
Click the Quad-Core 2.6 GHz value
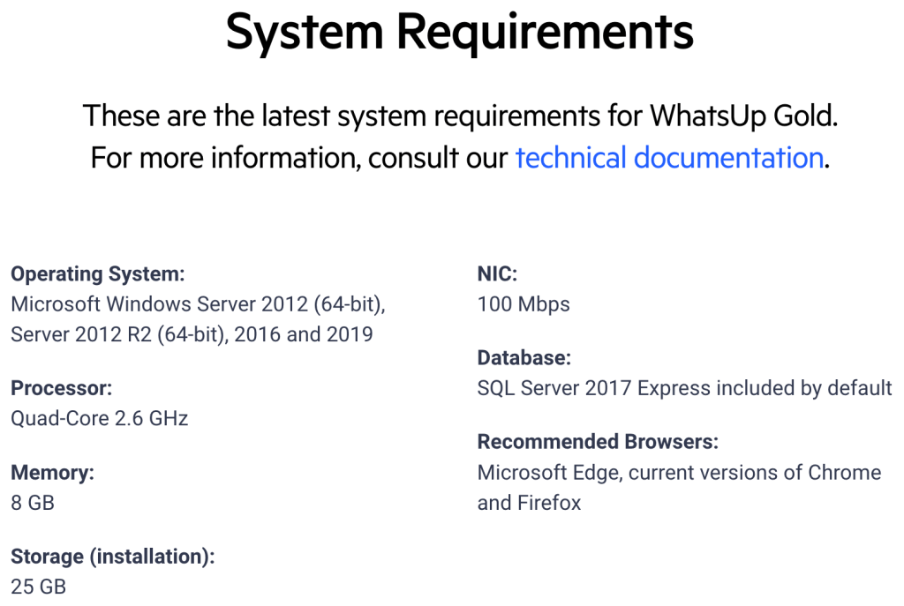[100, 418]
